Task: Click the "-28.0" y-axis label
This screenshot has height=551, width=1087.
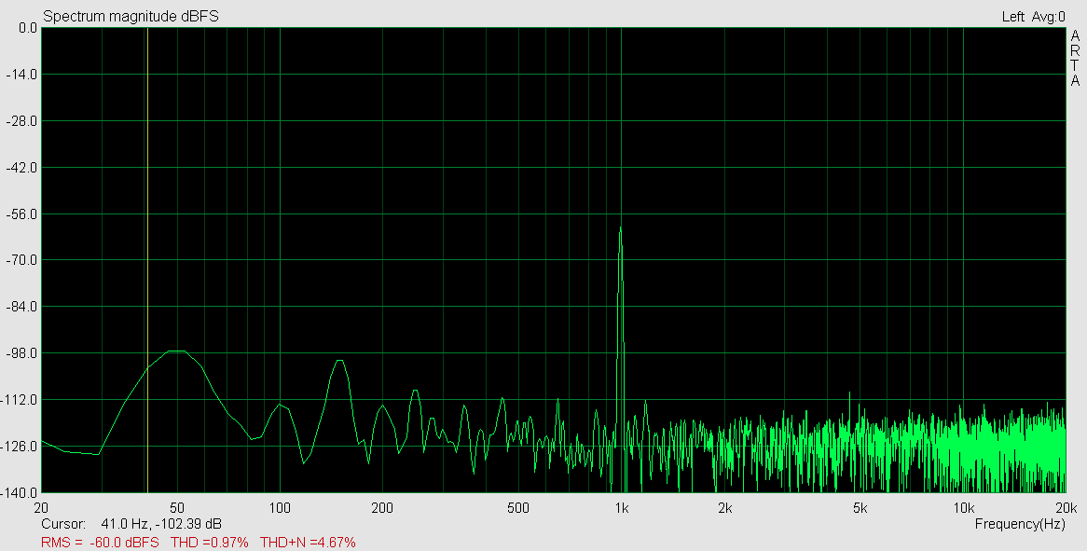Action: (x=21, y=120)
